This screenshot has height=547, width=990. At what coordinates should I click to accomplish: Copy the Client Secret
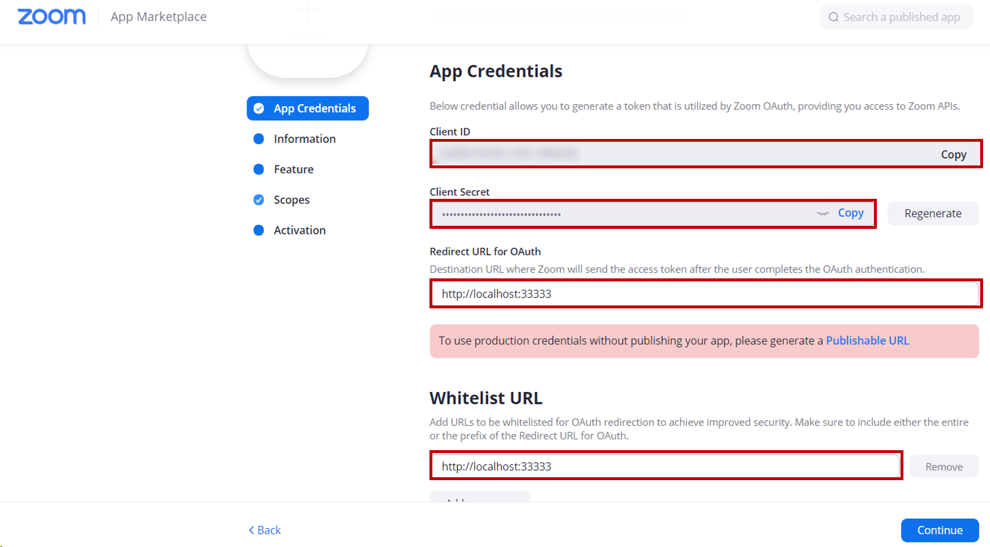click(851, 213)
